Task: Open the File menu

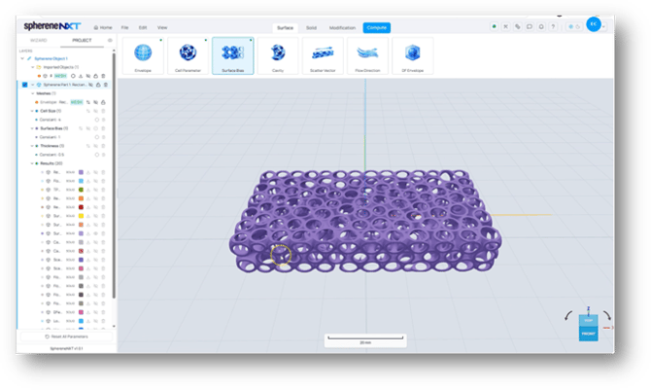Action: click(124, 27)
